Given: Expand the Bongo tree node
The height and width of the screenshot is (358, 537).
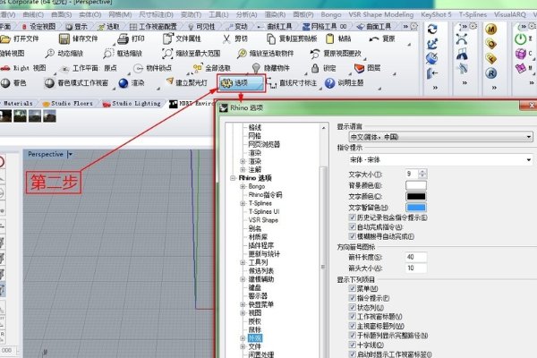Looking at the screenshot, I should [x=243, y=186].
